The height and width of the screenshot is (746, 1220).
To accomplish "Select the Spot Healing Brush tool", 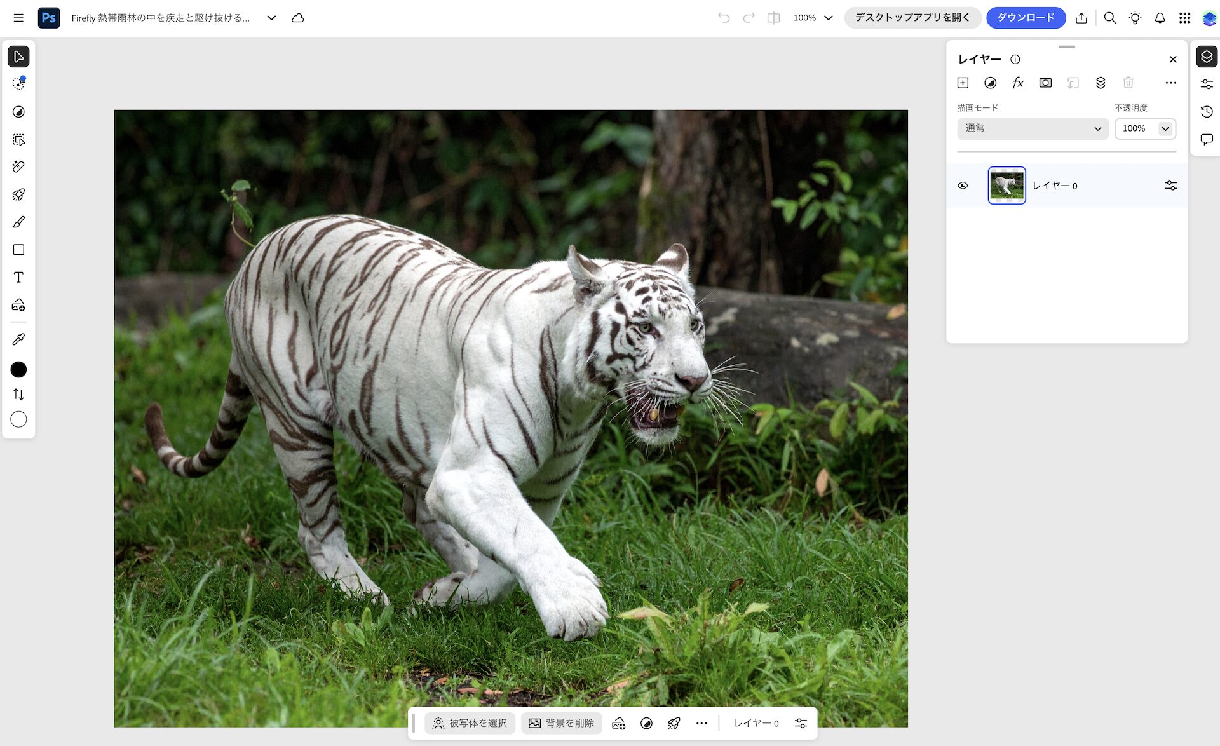I will point(18,166).
